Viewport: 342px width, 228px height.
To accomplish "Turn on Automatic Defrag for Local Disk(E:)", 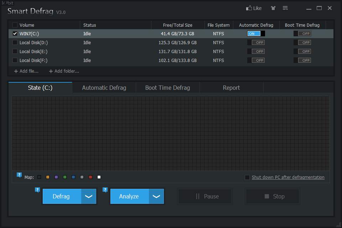I will point(256,52).
